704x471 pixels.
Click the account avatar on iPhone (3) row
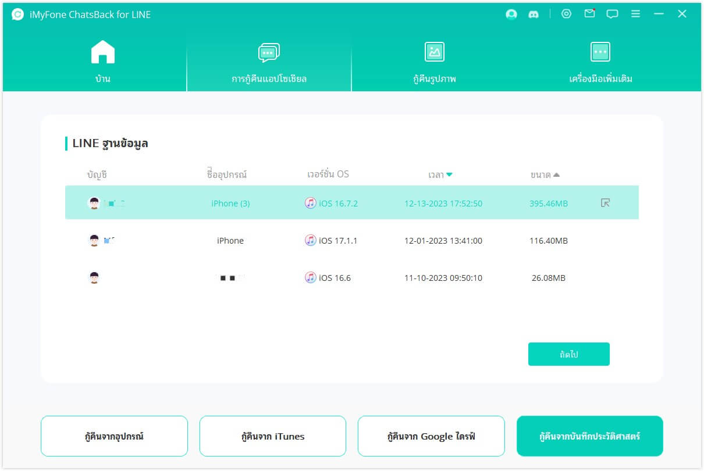click(94, 203)
